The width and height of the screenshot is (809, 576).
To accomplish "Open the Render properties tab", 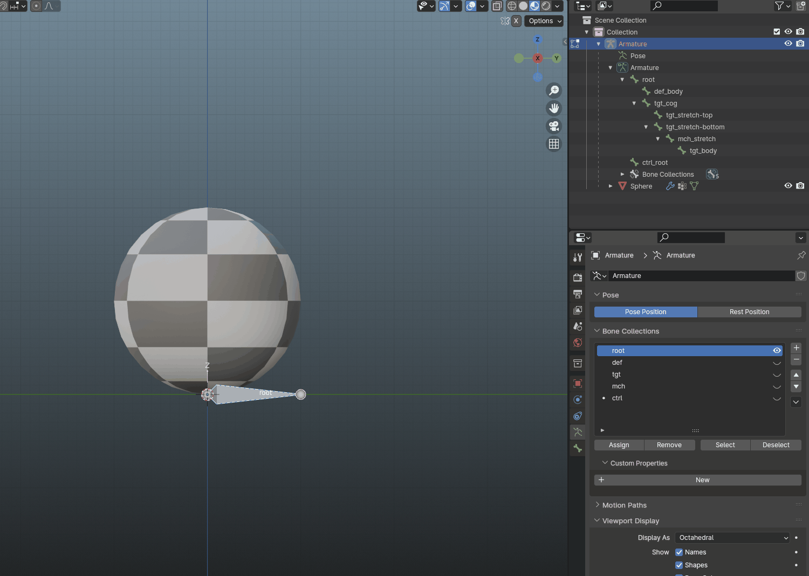I will [577, 277].
